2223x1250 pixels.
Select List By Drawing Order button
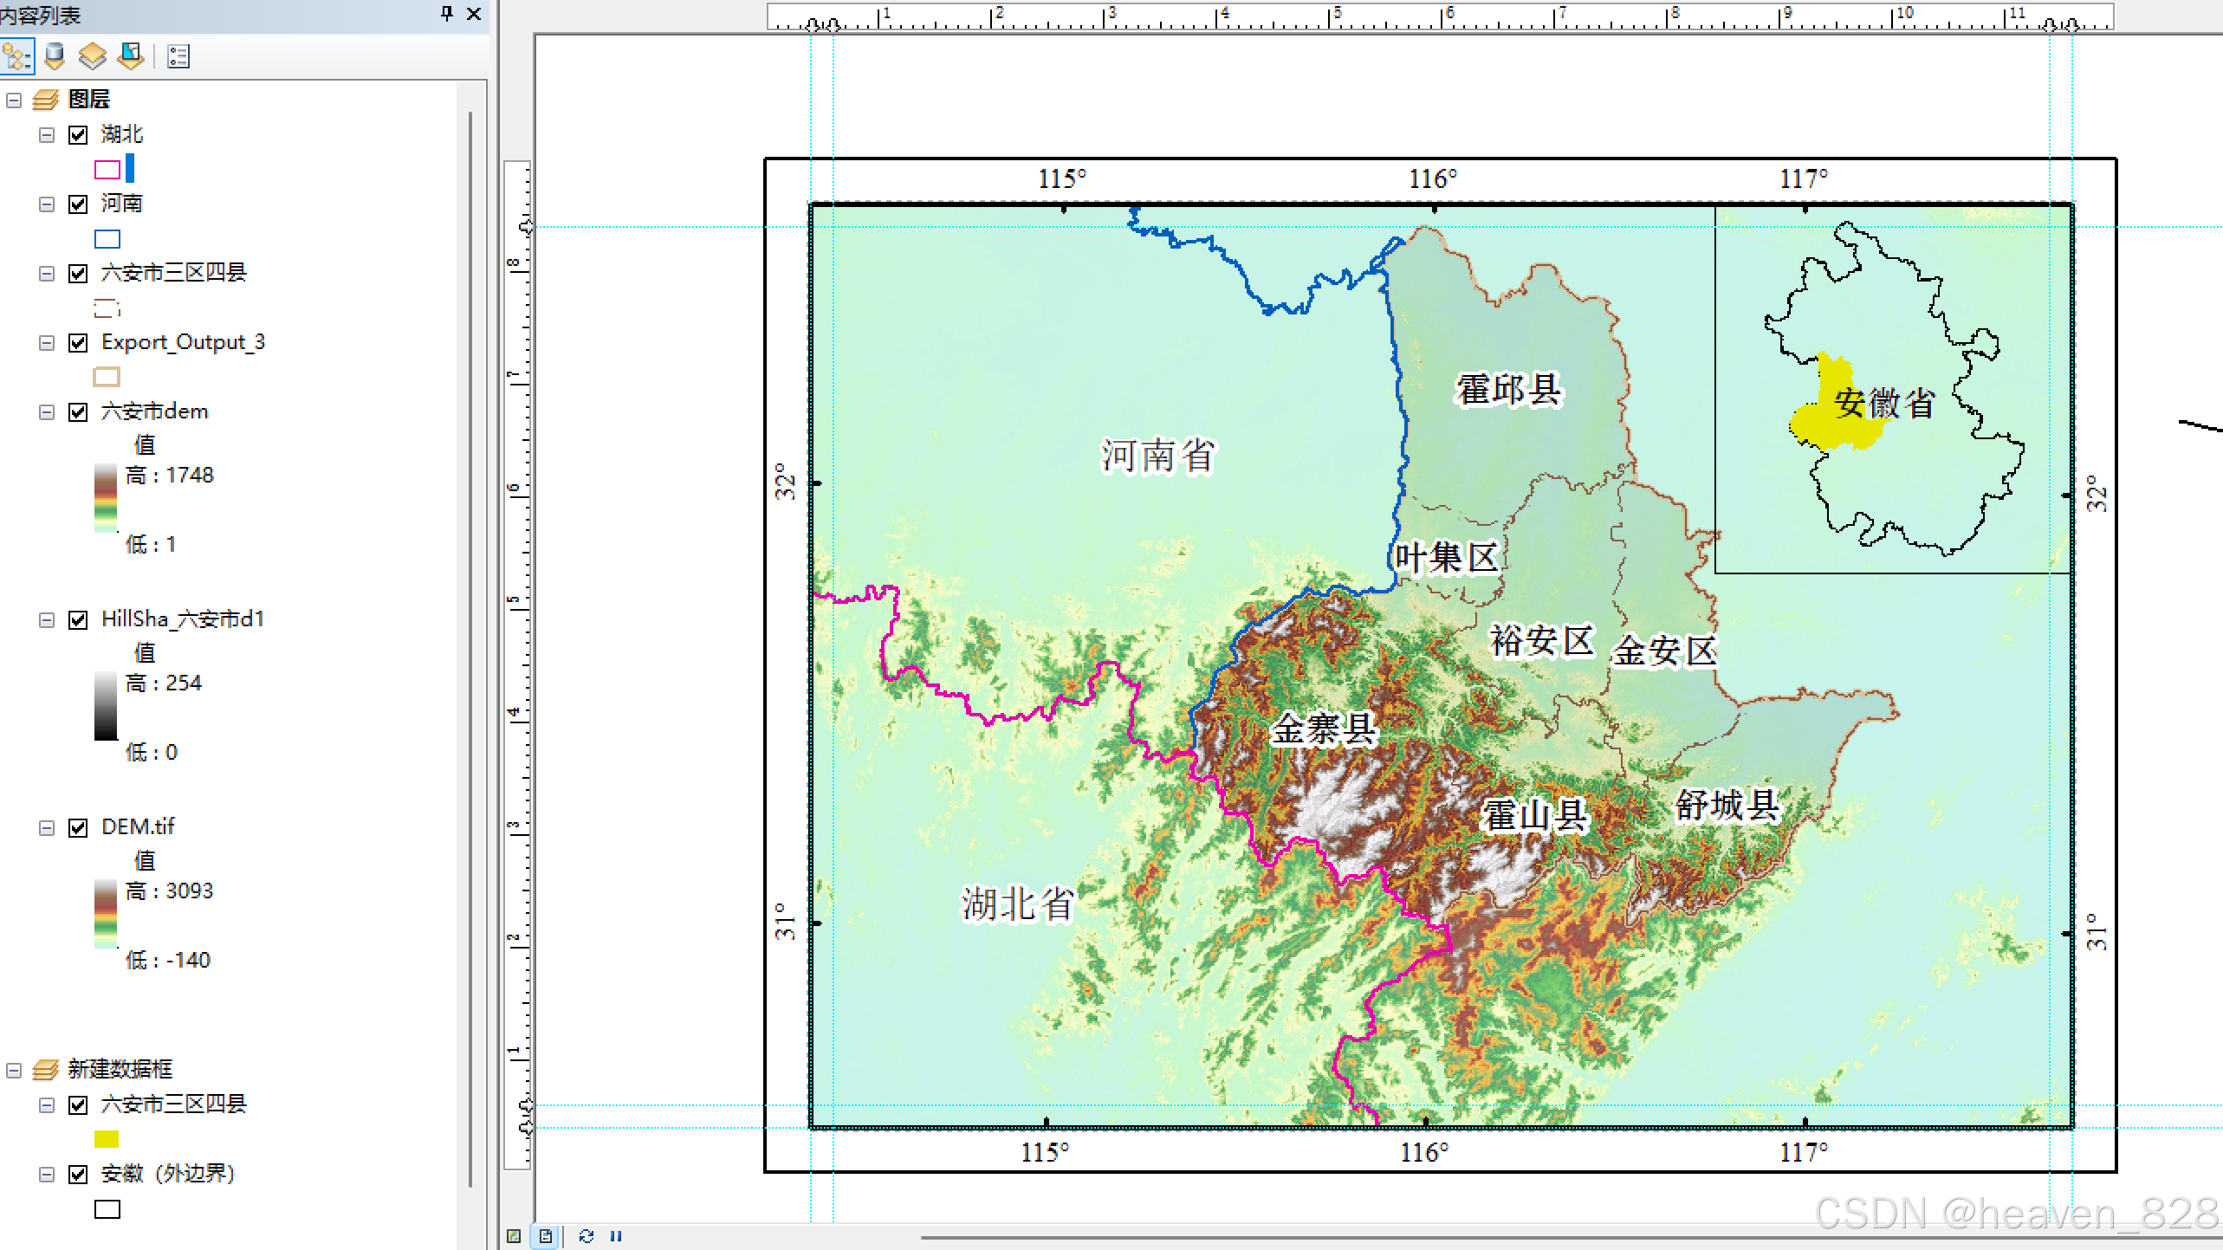pos(16,57)
